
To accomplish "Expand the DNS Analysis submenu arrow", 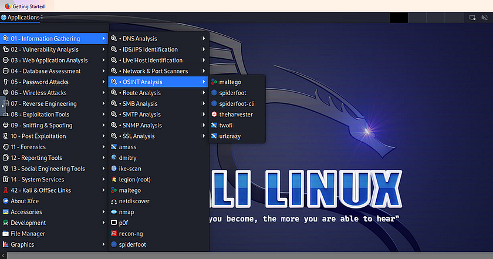I will [204, 38].
